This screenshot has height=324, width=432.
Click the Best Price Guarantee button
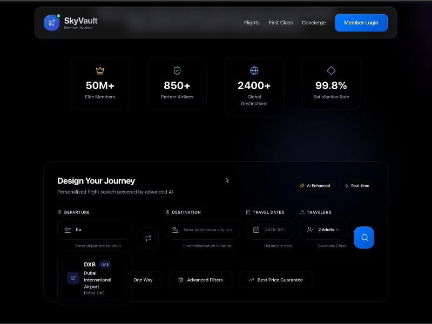(275, 280)
